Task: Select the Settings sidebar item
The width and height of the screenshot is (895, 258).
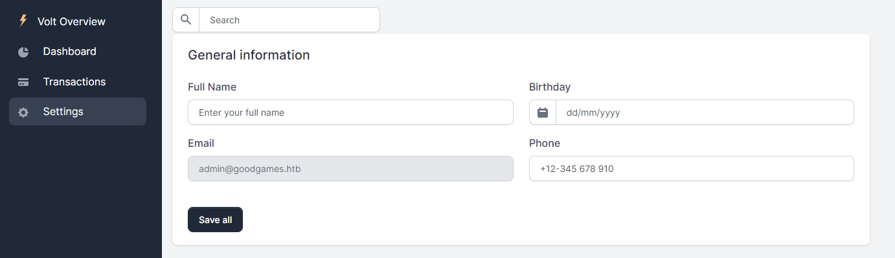Action: pos(78,112)
